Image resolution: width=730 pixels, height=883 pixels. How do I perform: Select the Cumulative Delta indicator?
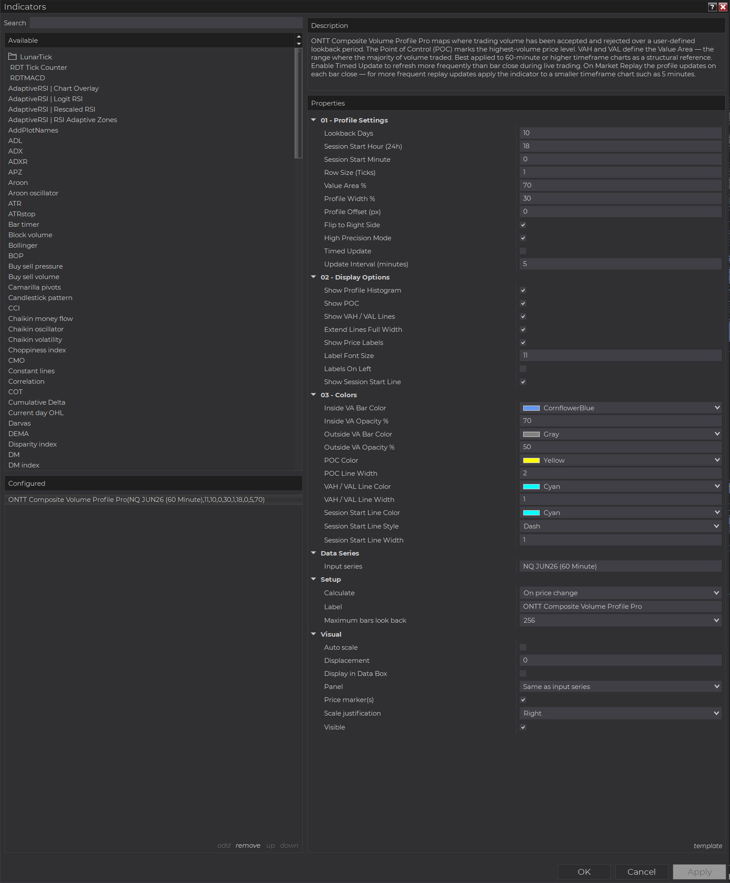37,402
